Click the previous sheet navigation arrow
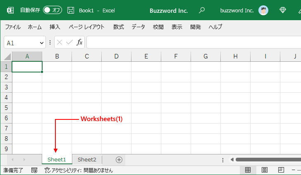The width and height of the screenshot is (301, 175). 12,159
